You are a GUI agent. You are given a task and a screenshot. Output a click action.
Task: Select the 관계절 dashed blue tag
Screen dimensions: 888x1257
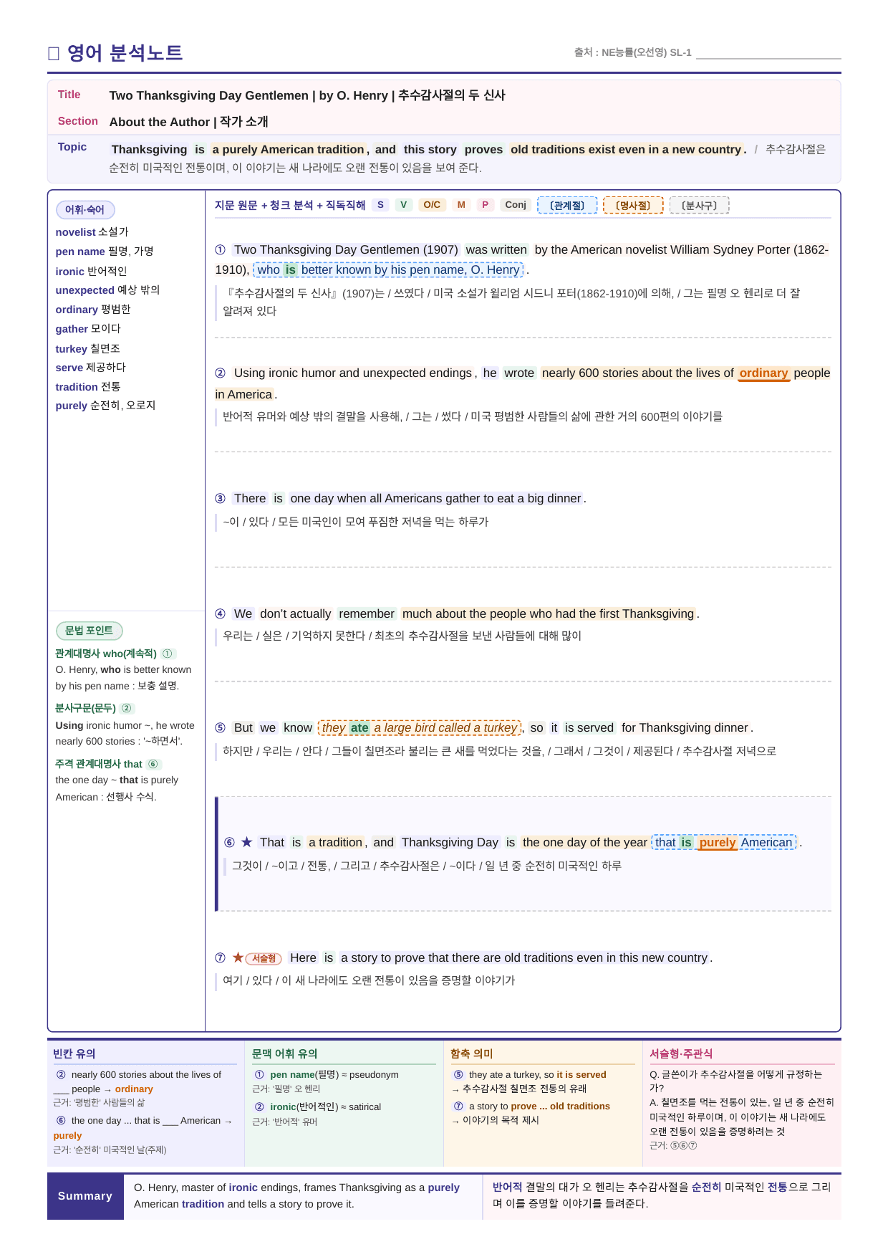point(567,206)
